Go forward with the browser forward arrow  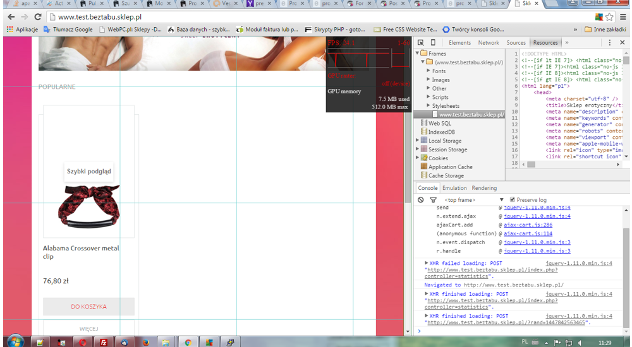(24, 17)
